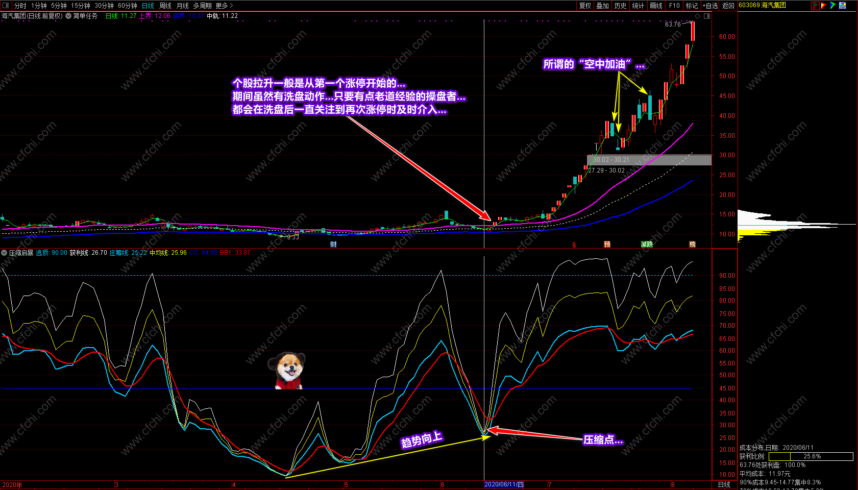Image resolution: width=858 pixels, height=490 pixels.
Task: Click the 预 event marker below the chart
Action: coord(607,244)
